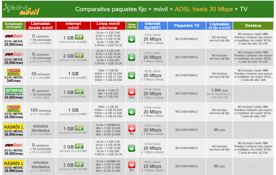Viewport: 276px width, 175px height.
Task: Click the 4G badge beside 2 GB in Pepephone 29,90€ row
Action: (x=79, y=56)
